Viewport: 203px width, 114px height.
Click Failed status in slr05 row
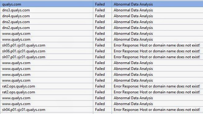[x=100, y=45]
